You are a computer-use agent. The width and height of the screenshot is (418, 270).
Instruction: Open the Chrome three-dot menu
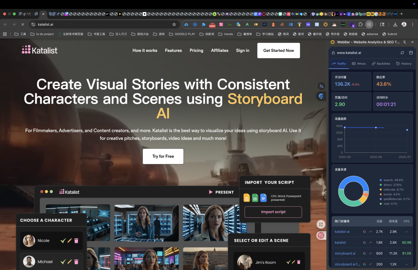click(413, 24)
